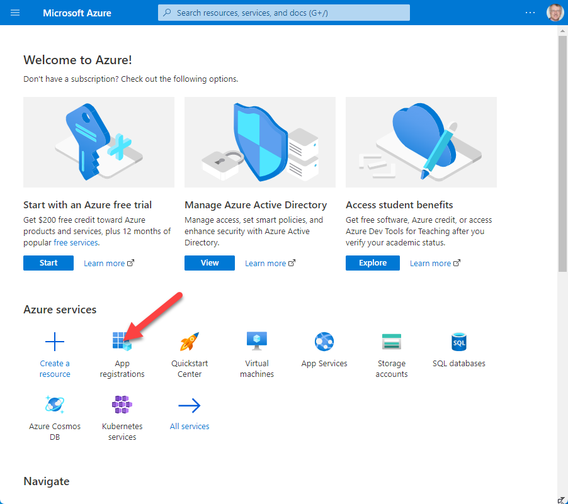
Task: Open the hamburger portal menu
Action: [x=15, y=13]
